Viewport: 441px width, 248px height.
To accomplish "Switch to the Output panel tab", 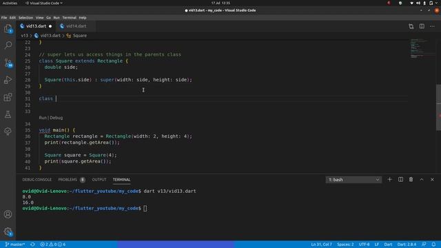I will [99, 179].
